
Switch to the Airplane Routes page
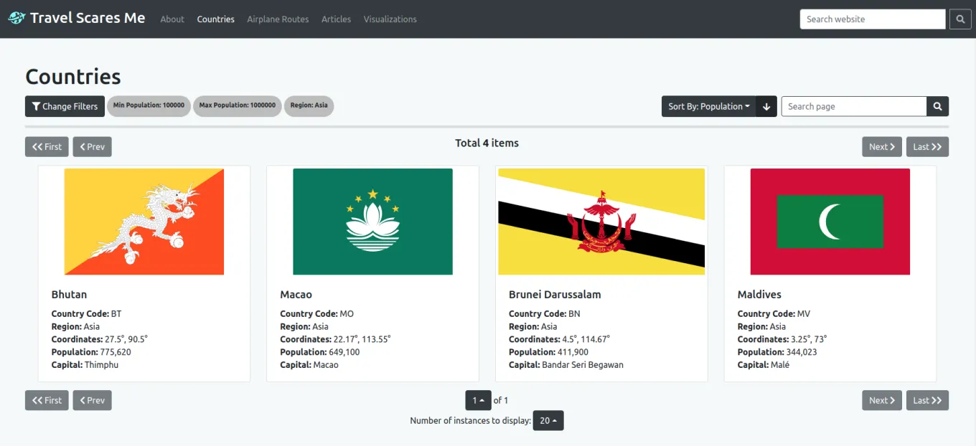pyautogui.click(x=278, y=19)
